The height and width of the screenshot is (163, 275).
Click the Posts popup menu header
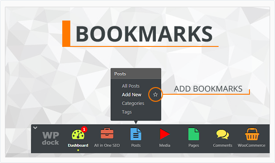pos(136,74)
